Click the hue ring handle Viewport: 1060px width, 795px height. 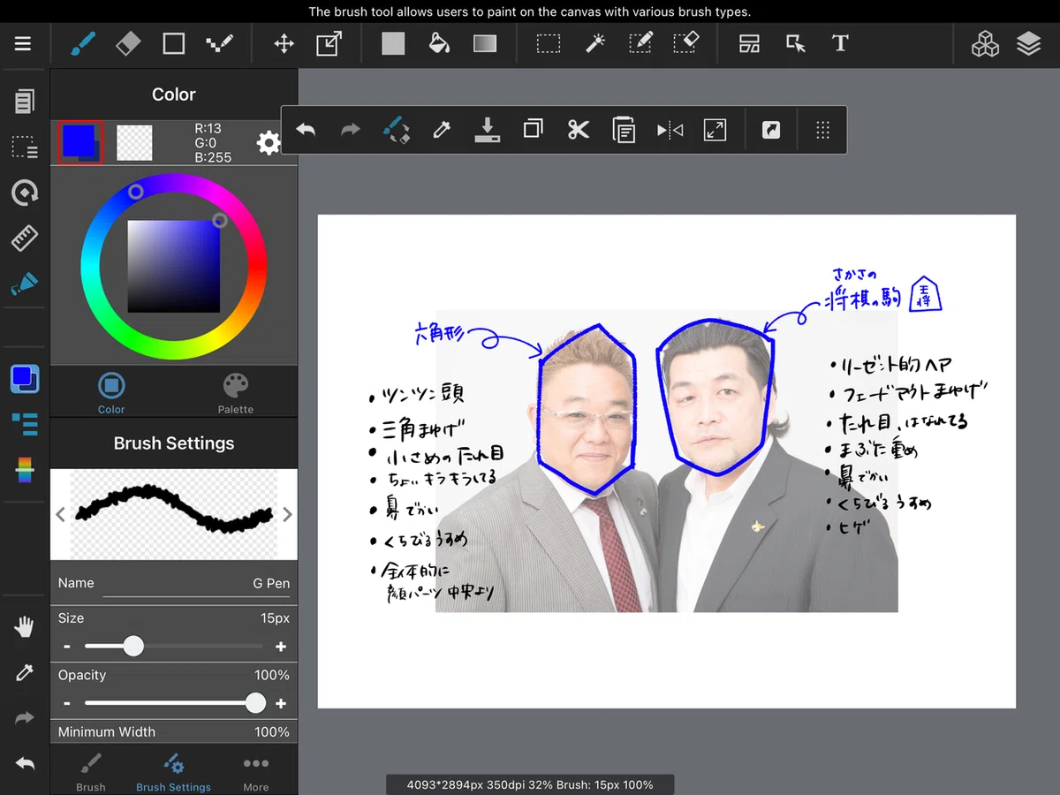click(136, 192)
